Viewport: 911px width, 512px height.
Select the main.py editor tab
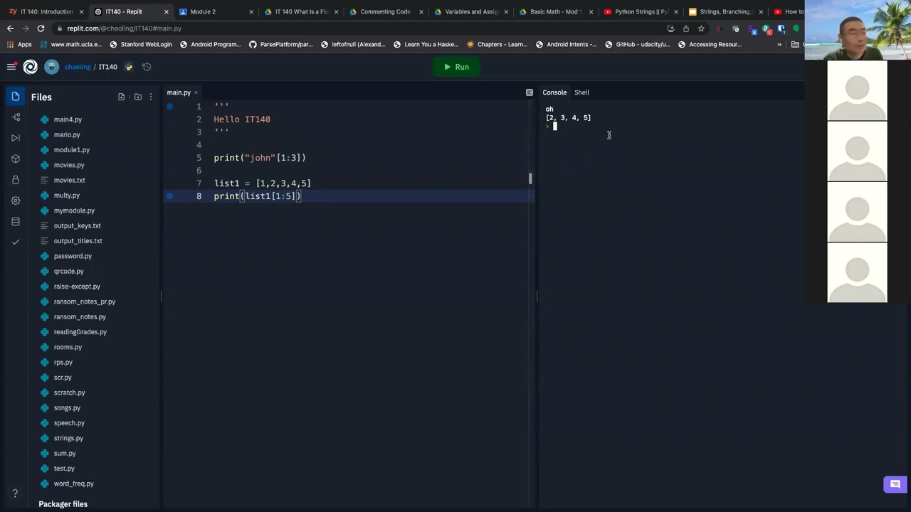pyautogui.click(x=179, y=92)
